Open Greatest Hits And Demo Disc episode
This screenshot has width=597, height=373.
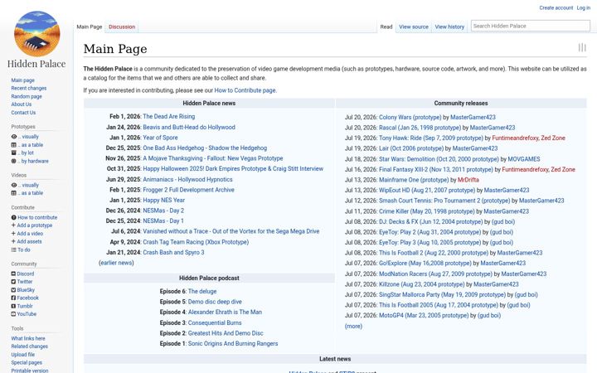226,333
